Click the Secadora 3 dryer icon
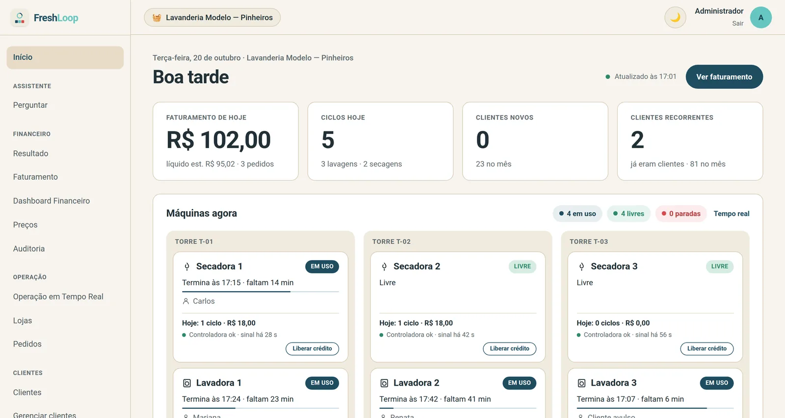The height and width of the screenshot is (418, 785). (x=581, y=267)
